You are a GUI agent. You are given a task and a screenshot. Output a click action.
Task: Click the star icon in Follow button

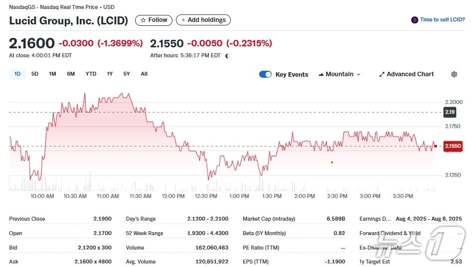143,20
